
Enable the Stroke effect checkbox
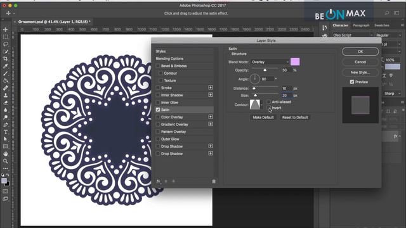click(x=158, y=88)
